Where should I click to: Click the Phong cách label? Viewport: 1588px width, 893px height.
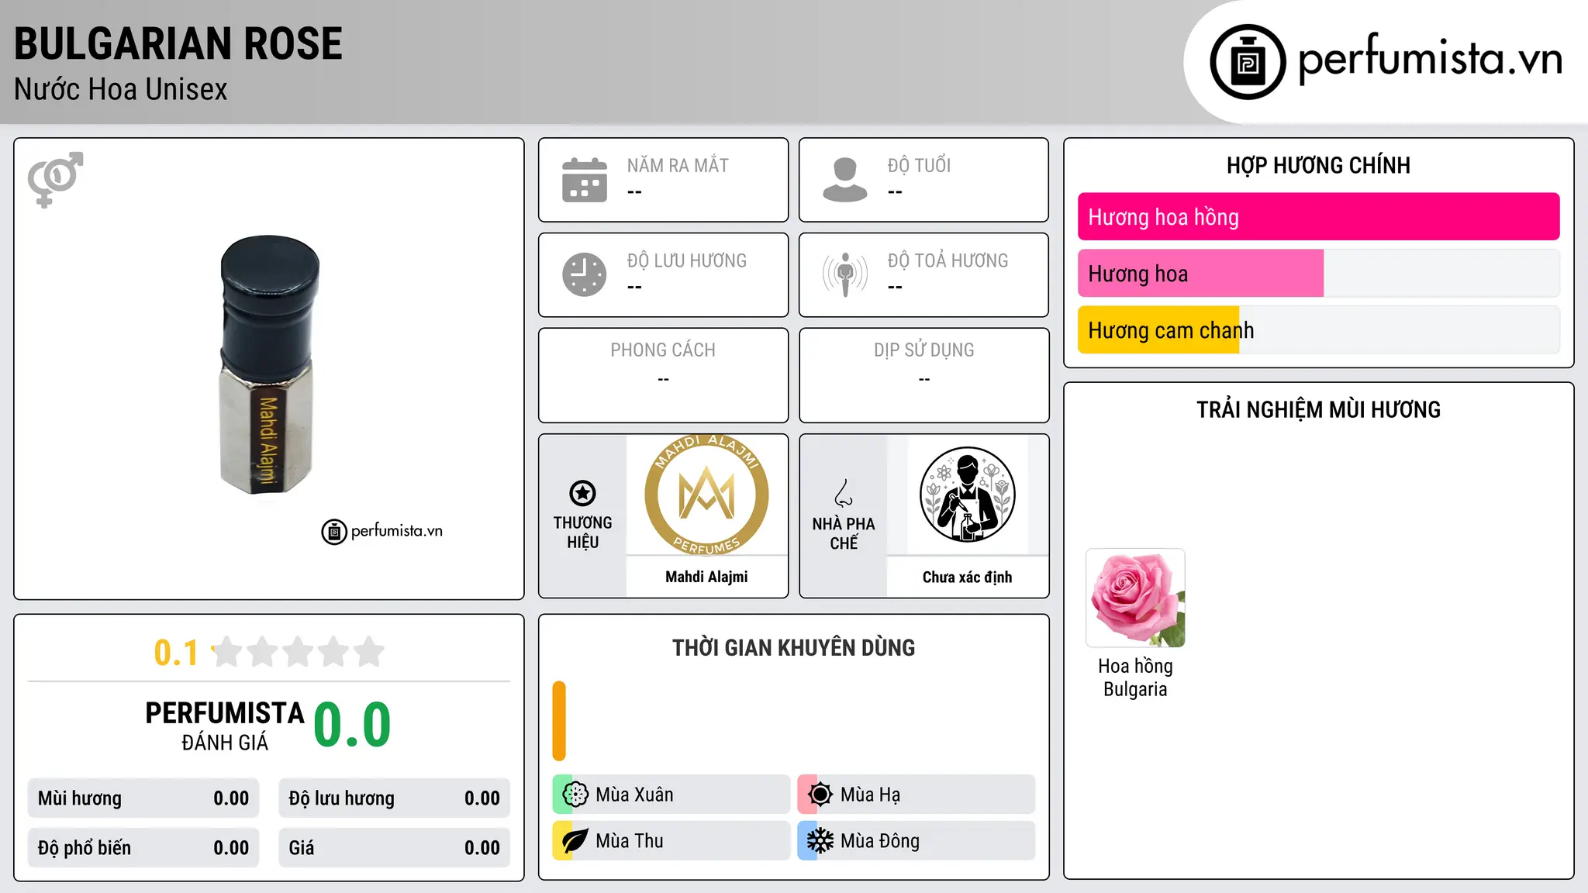(663, 350)
